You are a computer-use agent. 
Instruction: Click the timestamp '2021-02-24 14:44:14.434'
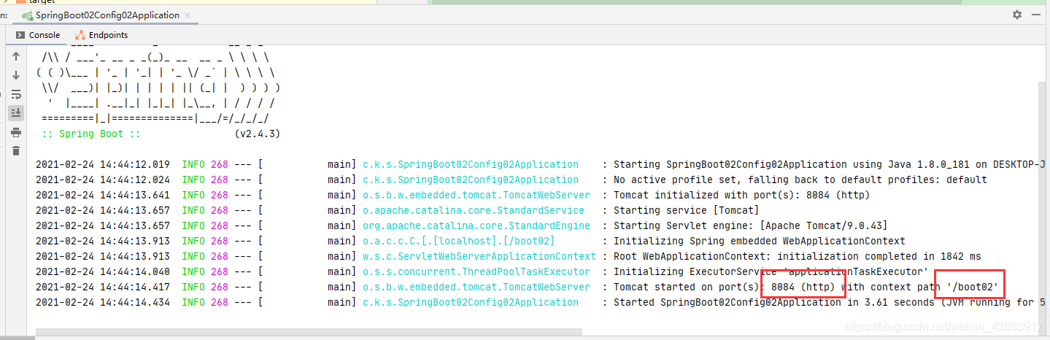point(103,303)
